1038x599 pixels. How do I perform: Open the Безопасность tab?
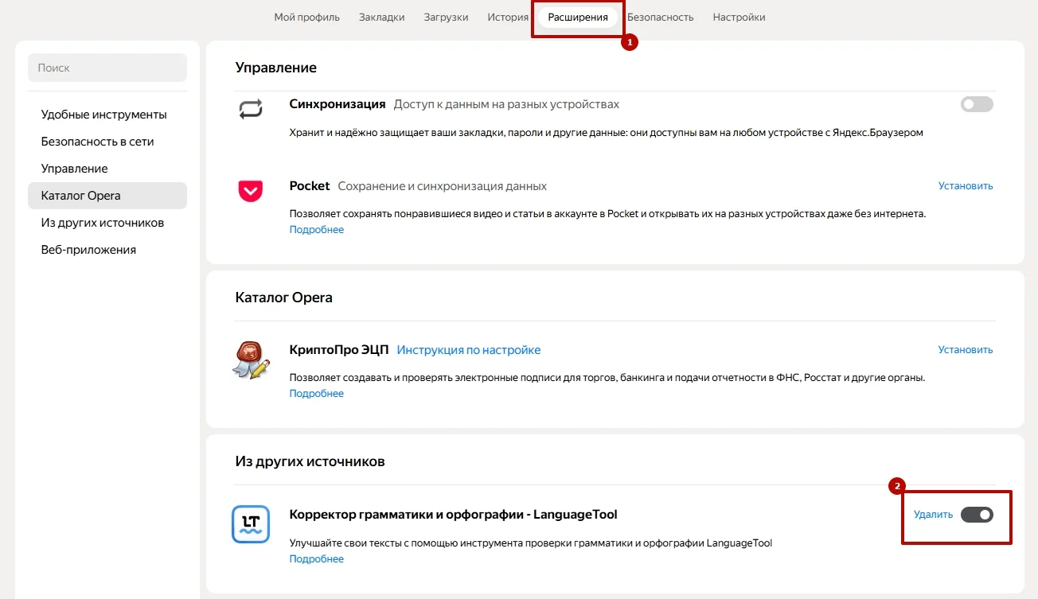(x=660, y=18)
